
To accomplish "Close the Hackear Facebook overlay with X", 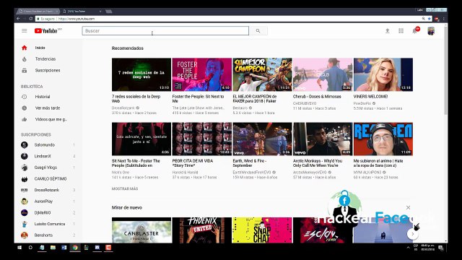I will [x=408, y=207].
